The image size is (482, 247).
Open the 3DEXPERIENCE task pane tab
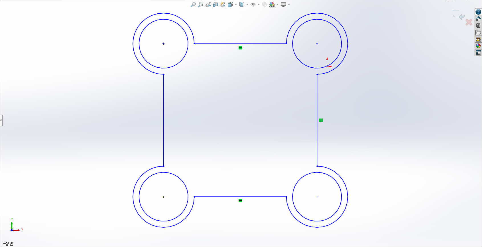(478, 12)
